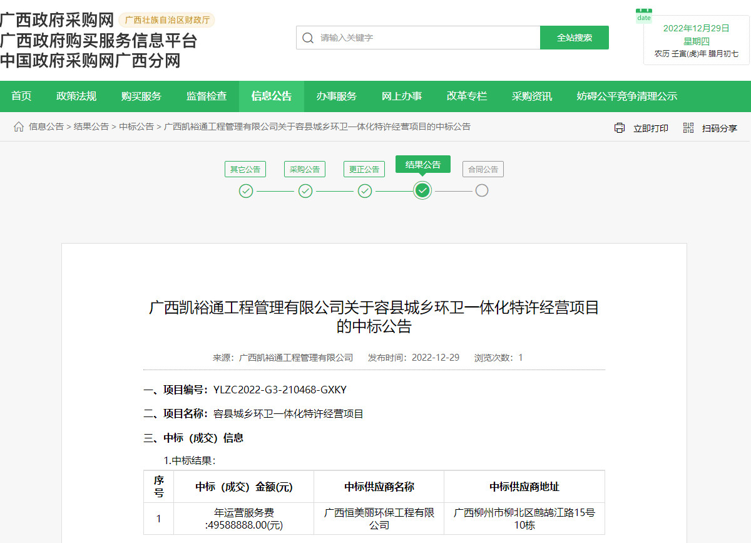
Task: Open the 购买服务 navigation menu
Action: tap(141, 96)
